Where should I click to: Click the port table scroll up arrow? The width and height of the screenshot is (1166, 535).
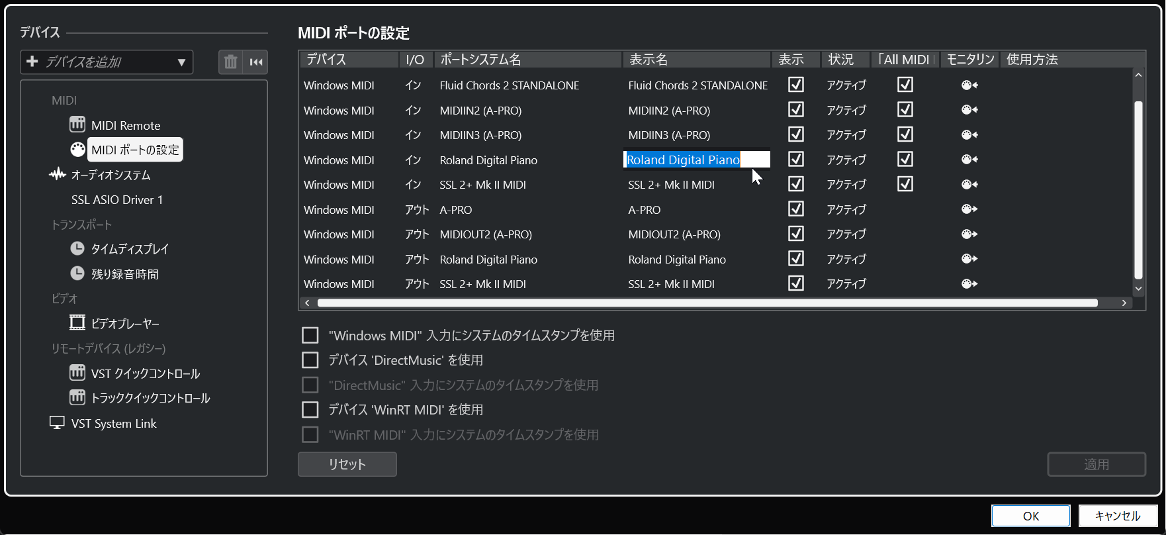coord(1138,75)
